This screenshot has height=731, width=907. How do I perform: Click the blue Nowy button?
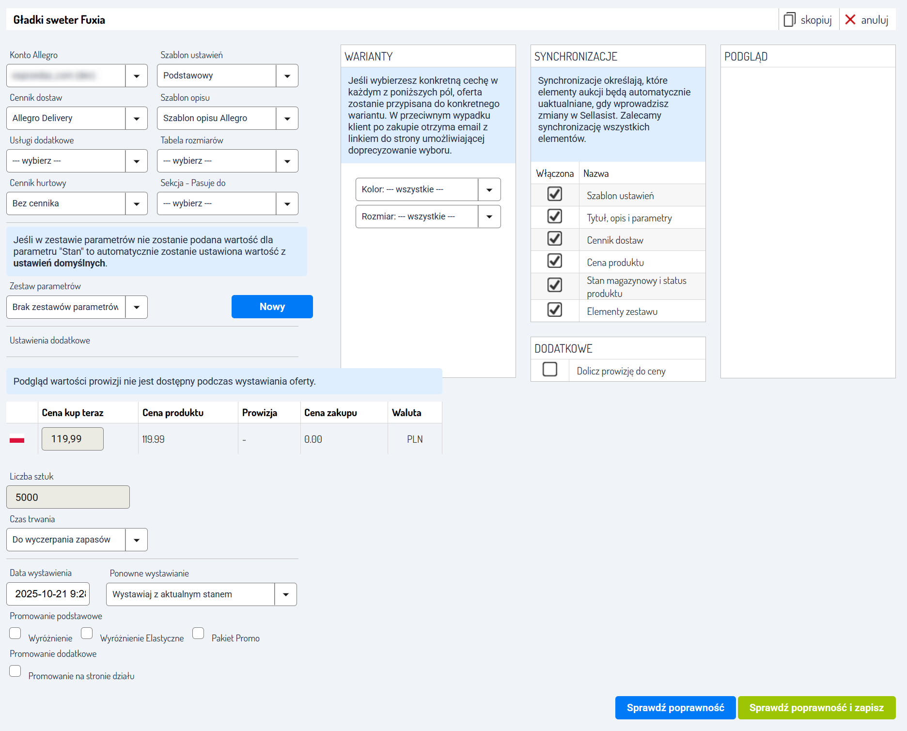click(272, 307)
